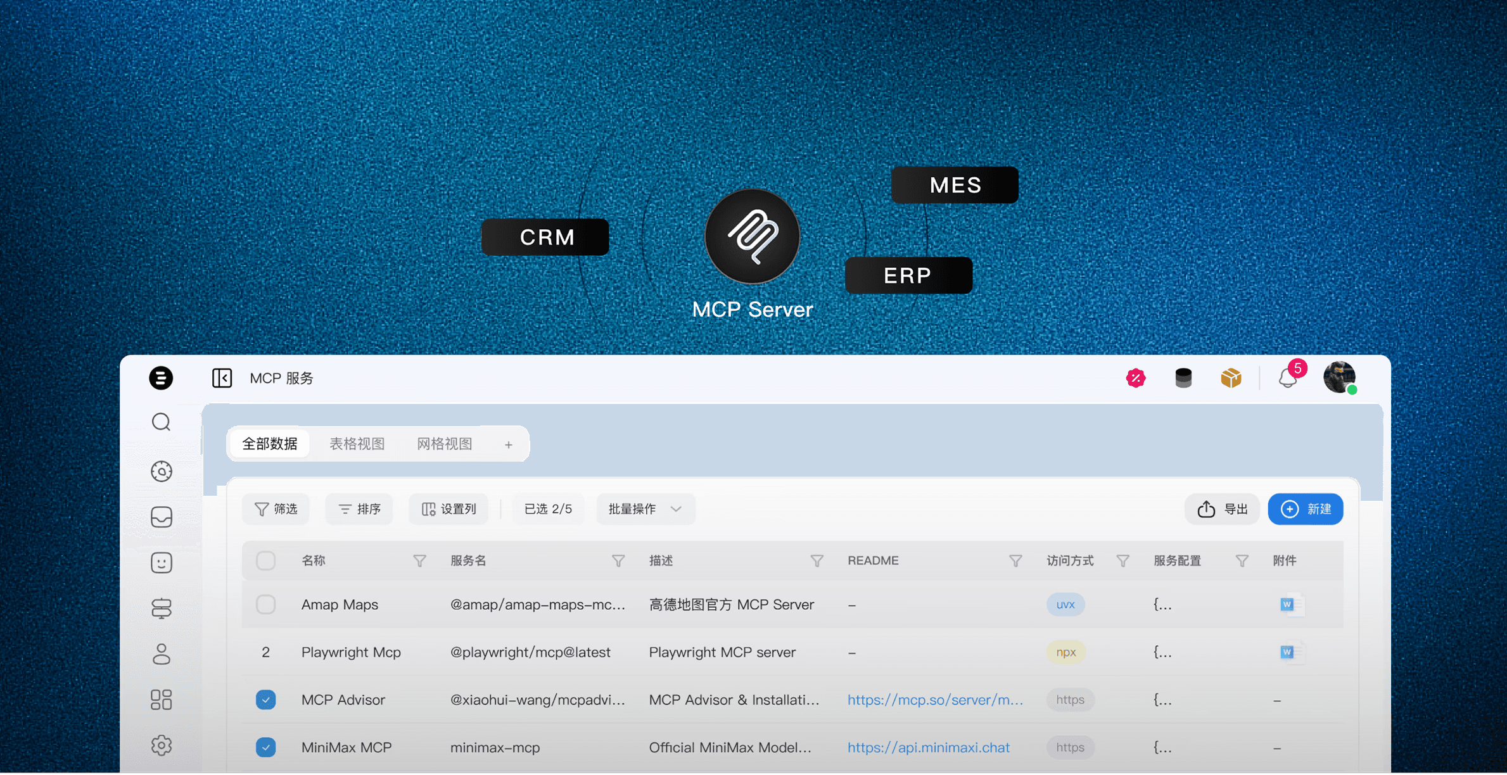Switch to the 表格视图 tab
Screen dimensions: 1507x775
coord(357,444)
